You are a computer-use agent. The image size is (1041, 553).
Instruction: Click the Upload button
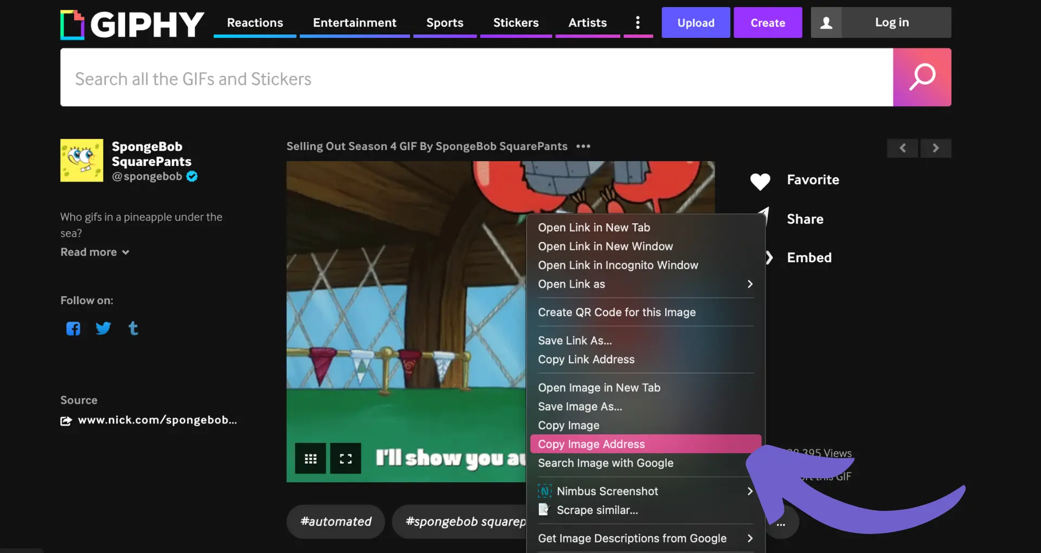pos(696,22)
